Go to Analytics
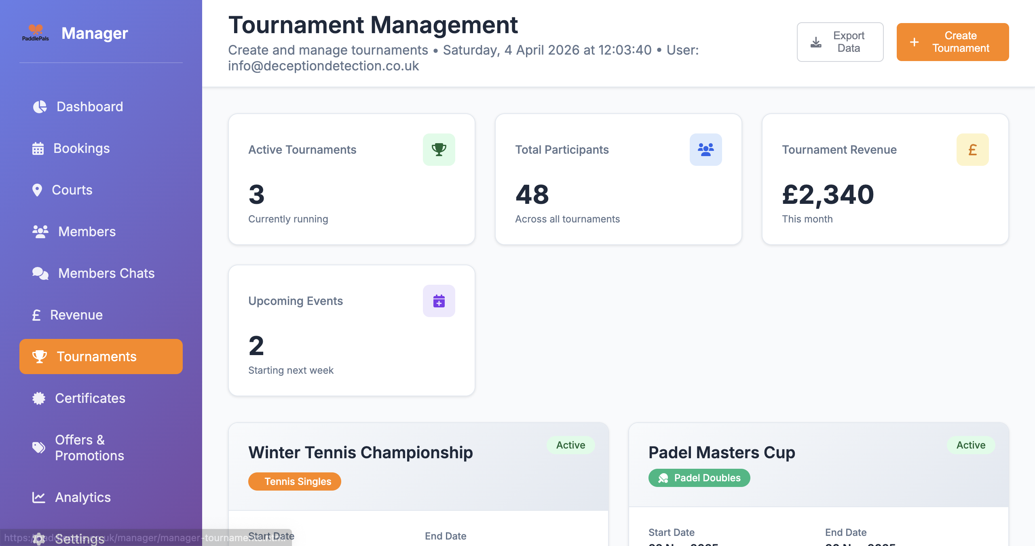The image size is (1035, 546). click(101, 497)
